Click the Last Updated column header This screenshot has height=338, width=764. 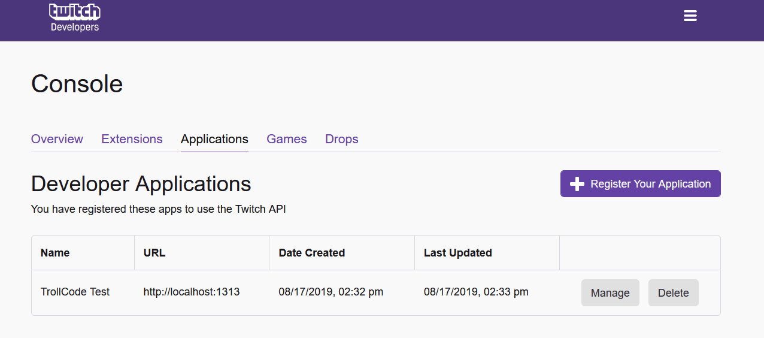pos(457,253)
